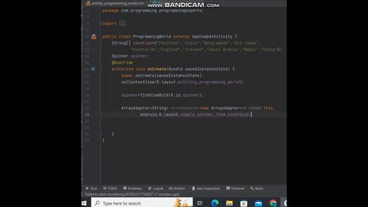Switch to activity_programming_world.xml editor tab
The width and height of the screenshot is (368, 207).
115,3
